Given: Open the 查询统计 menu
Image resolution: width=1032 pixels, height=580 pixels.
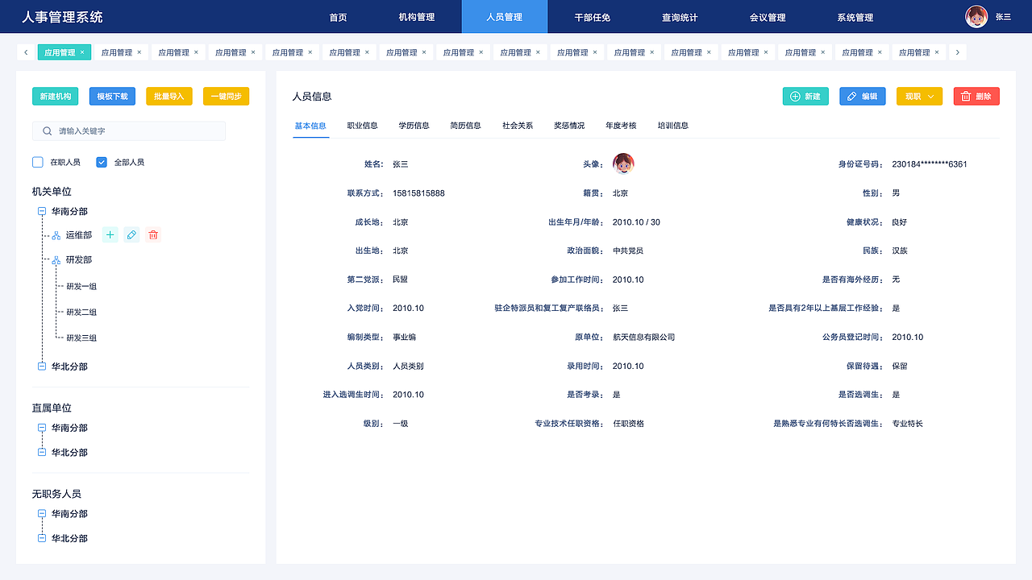Looking at the screenshot, I should [680, 16].
